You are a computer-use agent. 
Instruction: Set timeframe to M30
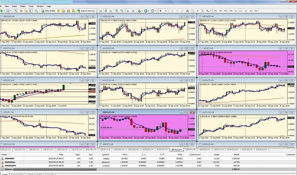(231, 11)
